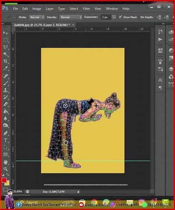
Task: Open the Brush Presets panel icon
Action: coord(160,69)
